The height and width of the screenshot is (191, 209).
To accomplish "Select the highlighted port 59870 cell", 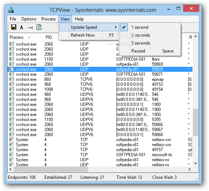I will pyautogui.click(x=157, y=69).
